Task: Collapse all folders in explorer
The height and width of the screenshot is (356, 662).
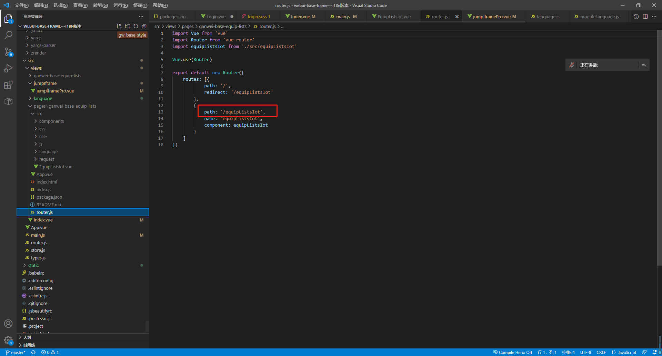Action: [144, 26]
